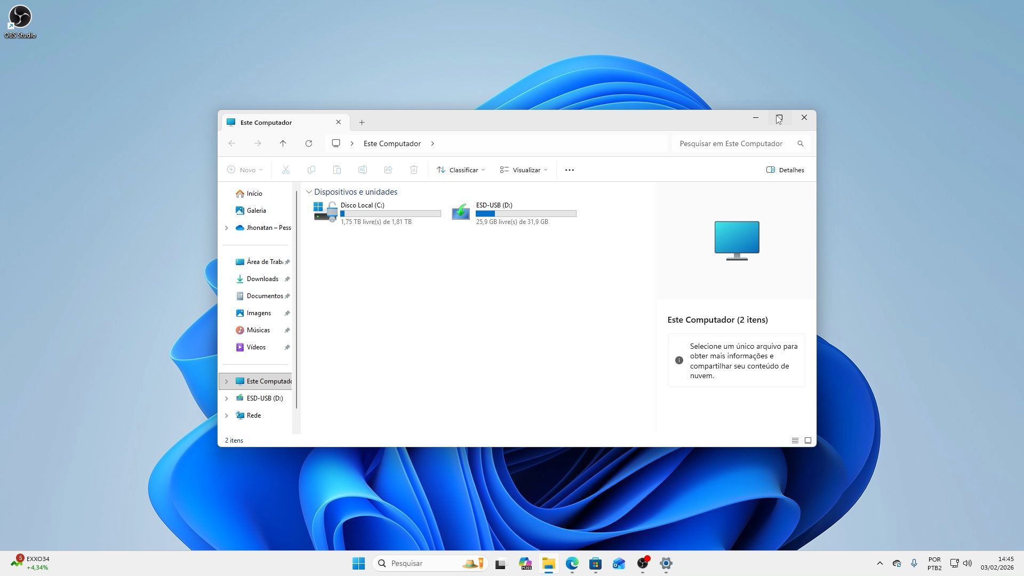Click the search magnifier icon in Explorer
The width and height of the screenshot is (1024, 576).
pos(800,143)
